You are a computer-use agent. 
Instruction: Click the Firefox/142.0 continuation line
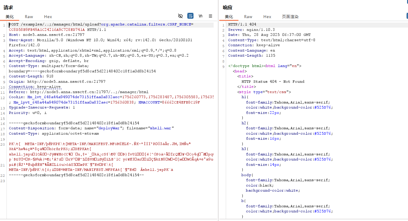tap(24, 45)
